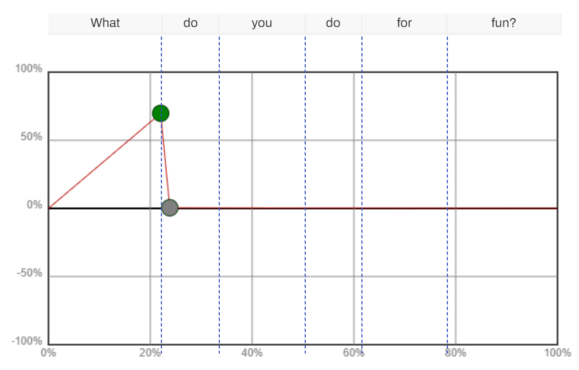Select the "fun?" word segment header
Image resolution: width=579 pixels, height=370 pixels.
[x=504, y=23]
